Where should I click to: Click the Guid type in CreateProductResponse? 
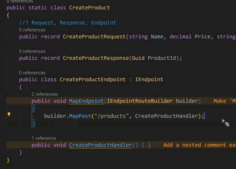[x=138, y=58]
